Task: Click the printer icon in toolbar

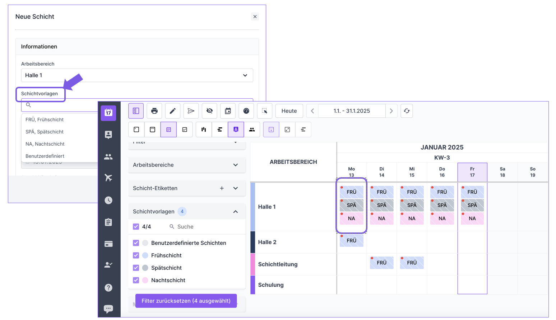Action: (x=154, y=111)
